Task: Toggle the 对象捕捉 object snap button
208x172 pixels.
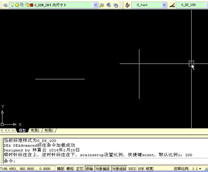Action: (x=103, y=168)
